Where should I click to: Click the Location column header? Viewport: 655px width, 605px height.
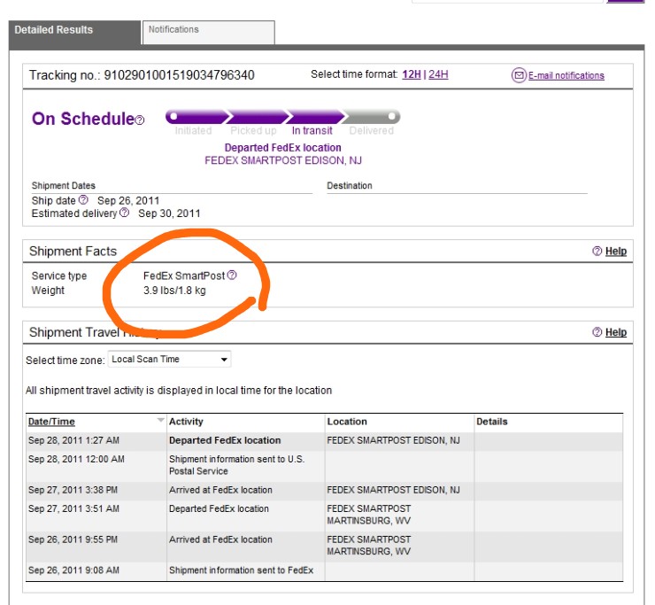pos(347,422)
